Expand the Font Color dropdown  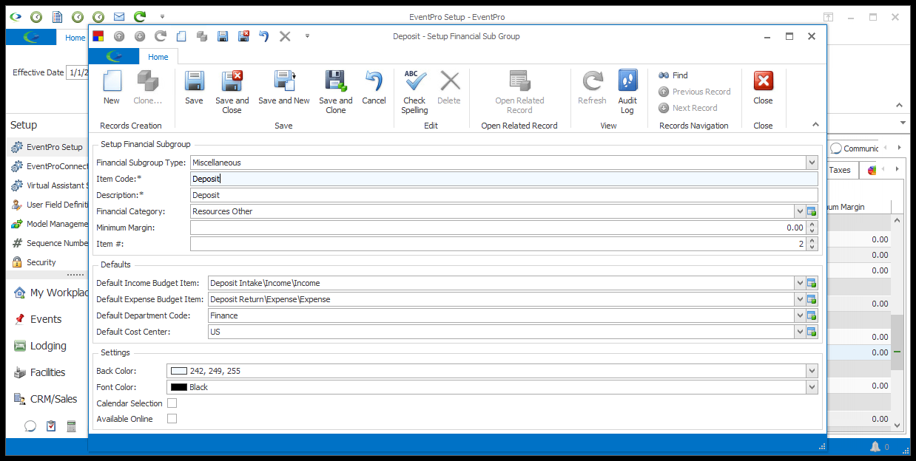click(812, 387)
